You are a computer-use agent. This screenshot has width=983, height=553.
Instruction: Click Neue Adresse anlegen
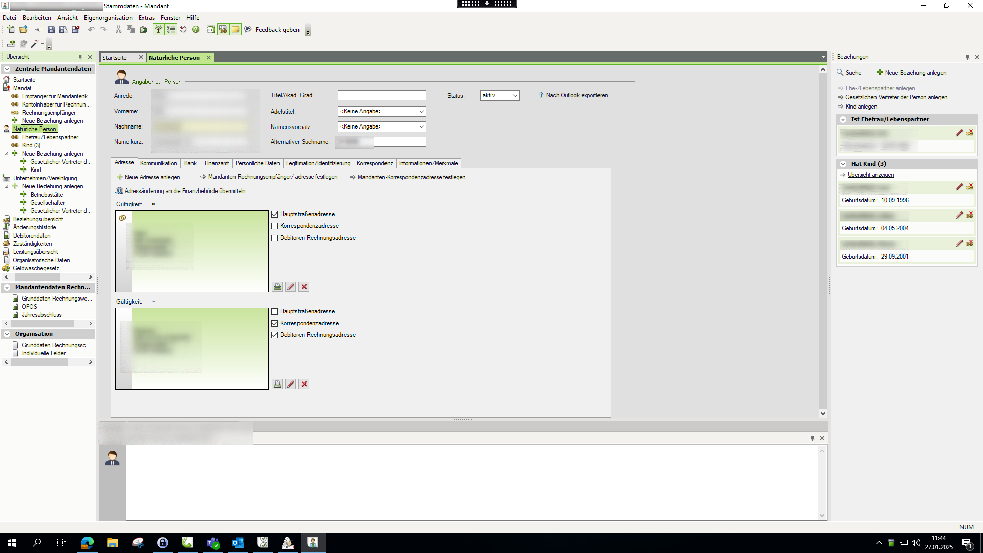pos(152,177)
